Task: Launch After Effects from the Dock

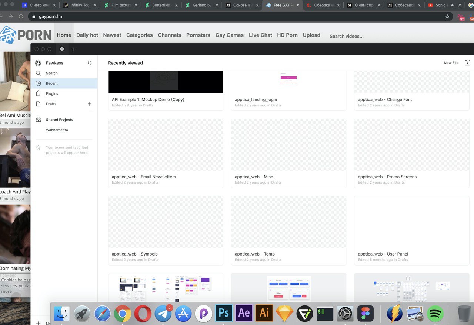Action: coord(244,313)
